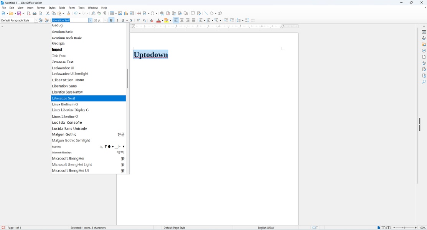Open the Table menu
Screen dimensions: 427x230
coord(62,8)
